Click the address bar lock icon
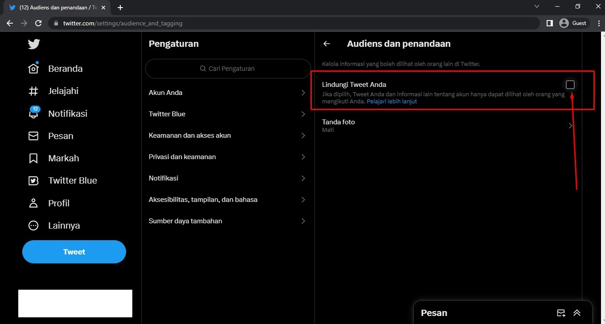The image size is (605, 324). pyautogui.click(x=56, y=23)
